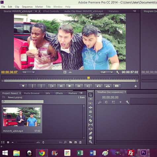Open the Clip menu
Image resolution: width=157 pixels, height=157 pixels.
tap(17, 7)
